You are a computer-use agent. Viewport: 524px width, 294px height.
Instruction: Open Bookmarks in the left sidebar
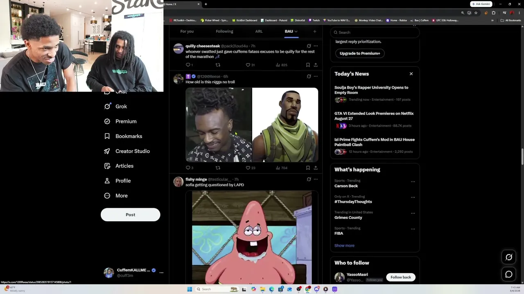[x=123, y=136]
